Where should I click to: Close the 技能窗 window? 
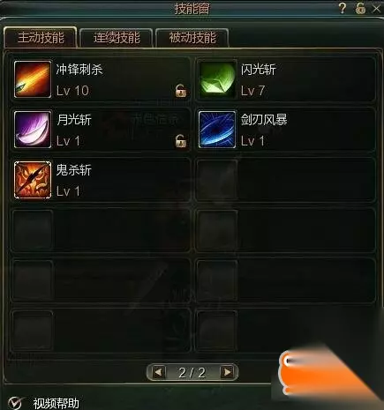coord(377,8)
